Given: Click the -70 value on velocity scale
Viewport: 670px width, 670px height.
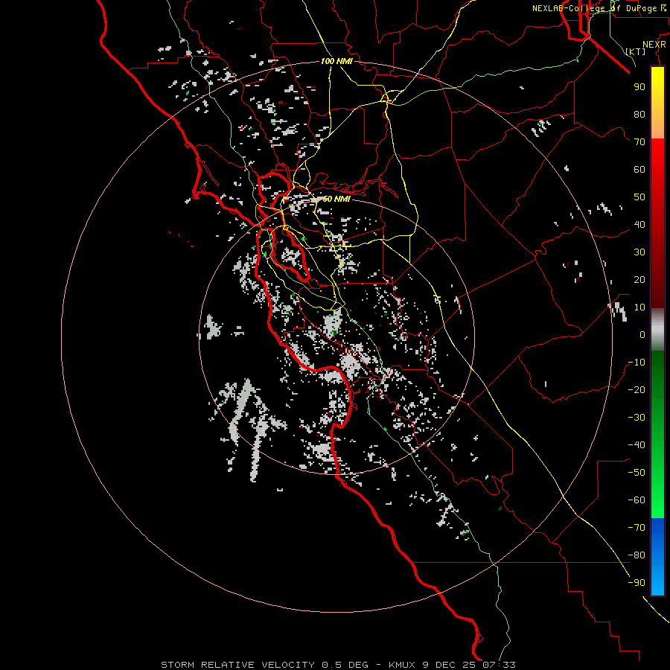Looking at the screenshot, I should [x=636, y=528].
